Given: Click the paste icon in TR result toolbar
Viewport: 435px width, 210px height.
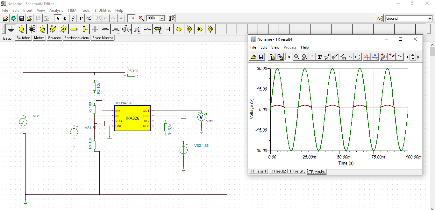Looking at the screenshot, I should click(x=280, y=57).
